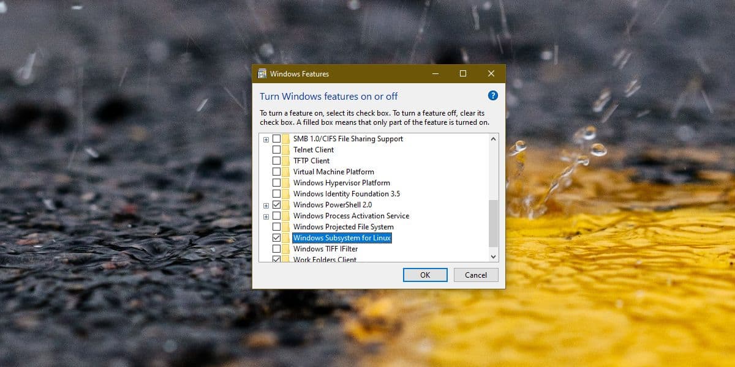Image resolution: width=735 pixels, height=367 pixels.
Task: Click the Cancel button
Action: coord(476,275)
